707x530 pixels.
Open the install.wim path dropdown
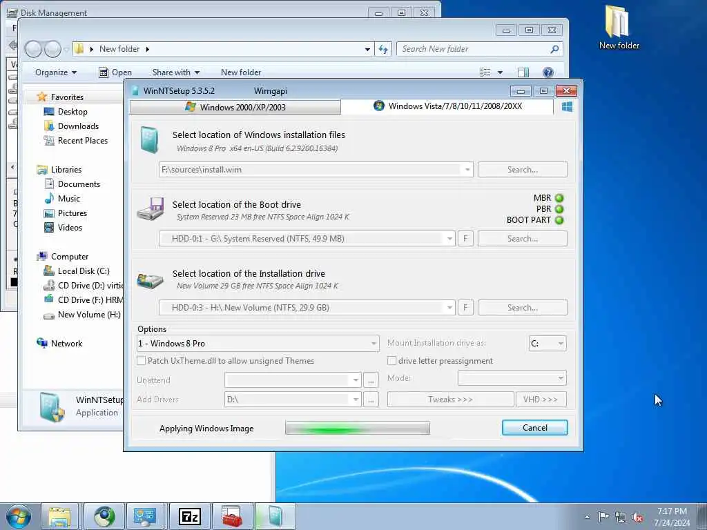[467, 170]
